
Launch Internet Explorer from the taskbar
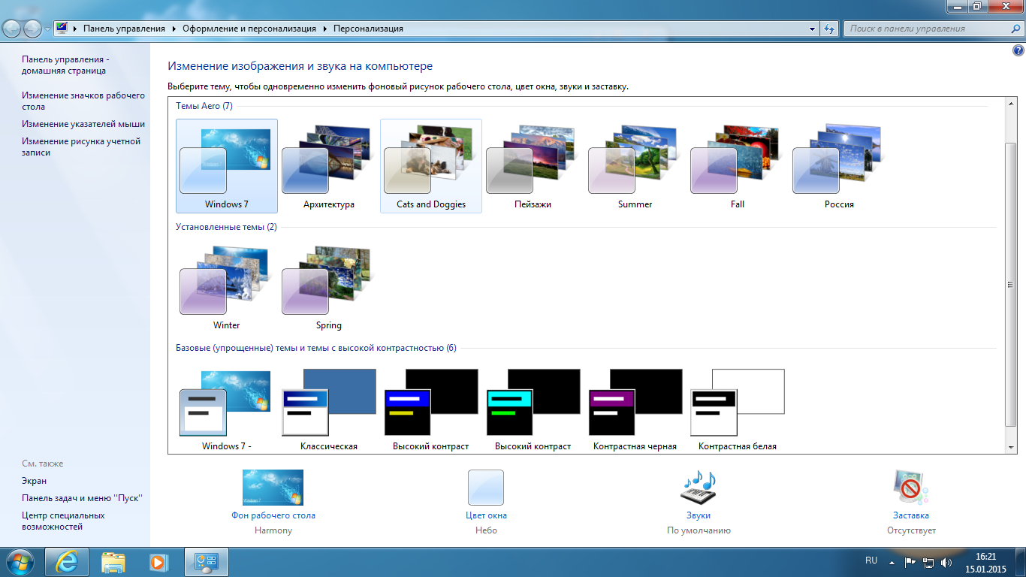click(x=67, y=562)
